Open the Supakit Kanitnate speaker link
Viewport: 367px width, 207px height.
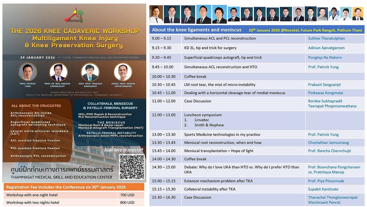pos(323,189)
